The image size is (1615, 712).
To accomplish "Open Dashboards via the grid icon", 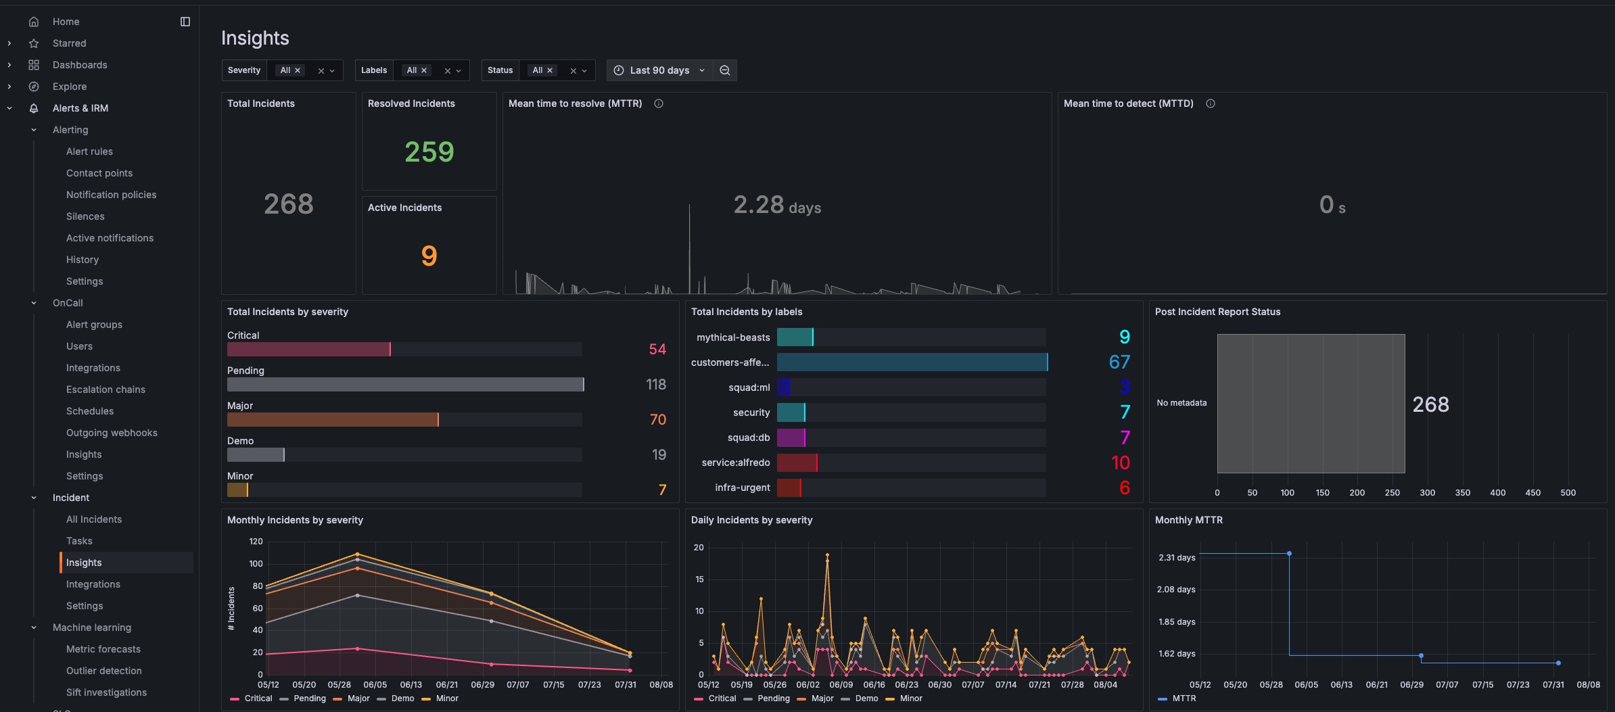I will [x=34, y=64].
